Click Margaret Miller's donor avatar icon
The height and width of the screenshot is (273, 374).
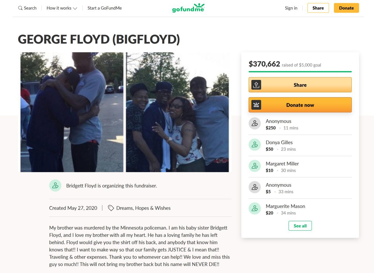click(254, 166)
